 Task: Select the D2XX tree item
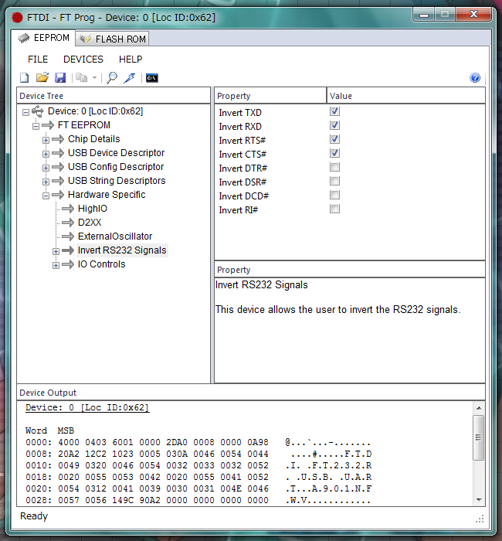(90, 223)
